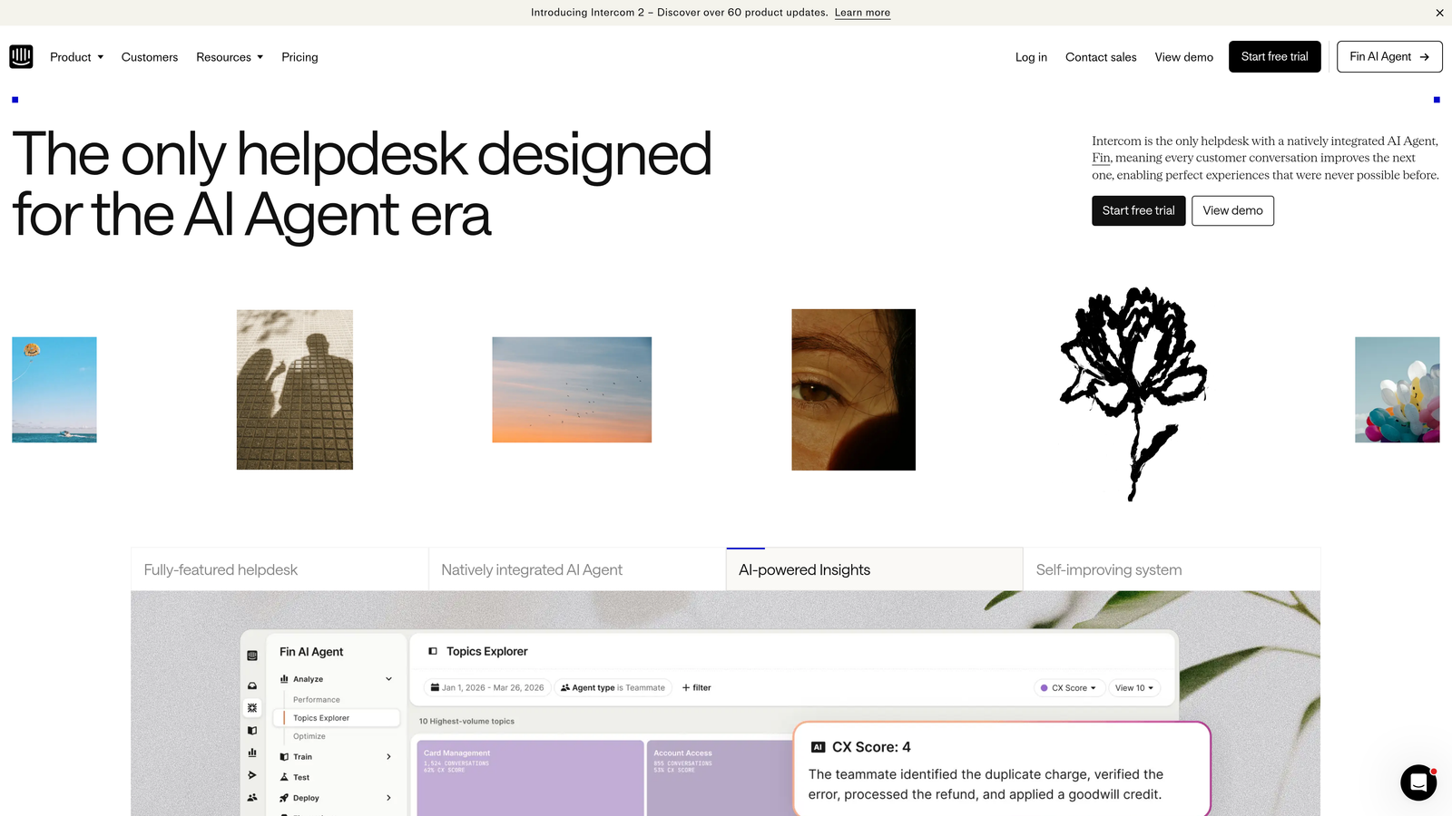Open the Jan 1 – Mar 26, 2026 date range

pos(487,687)
